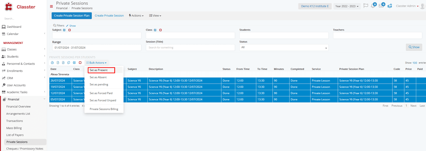Click the Range date field
Viewport: 426px width, 151px height.
pos(97,48)
